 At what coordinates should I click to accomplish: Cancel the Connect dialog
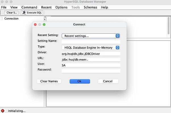(108, 81)
